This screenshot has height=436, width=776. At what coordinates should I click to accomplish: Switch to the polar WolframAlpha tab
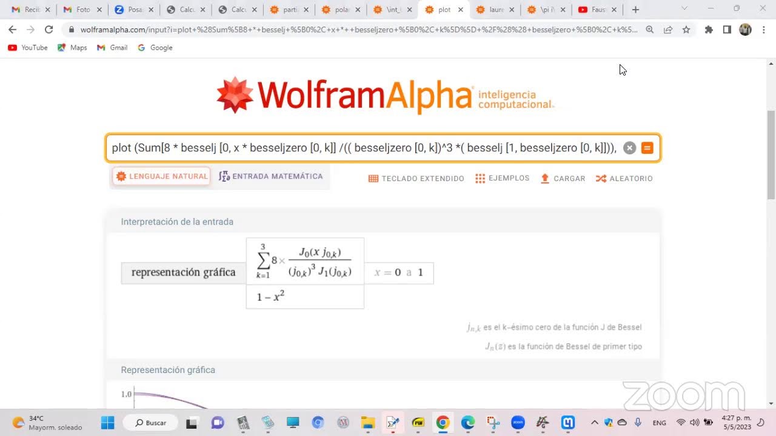click(x=341, y=10)
